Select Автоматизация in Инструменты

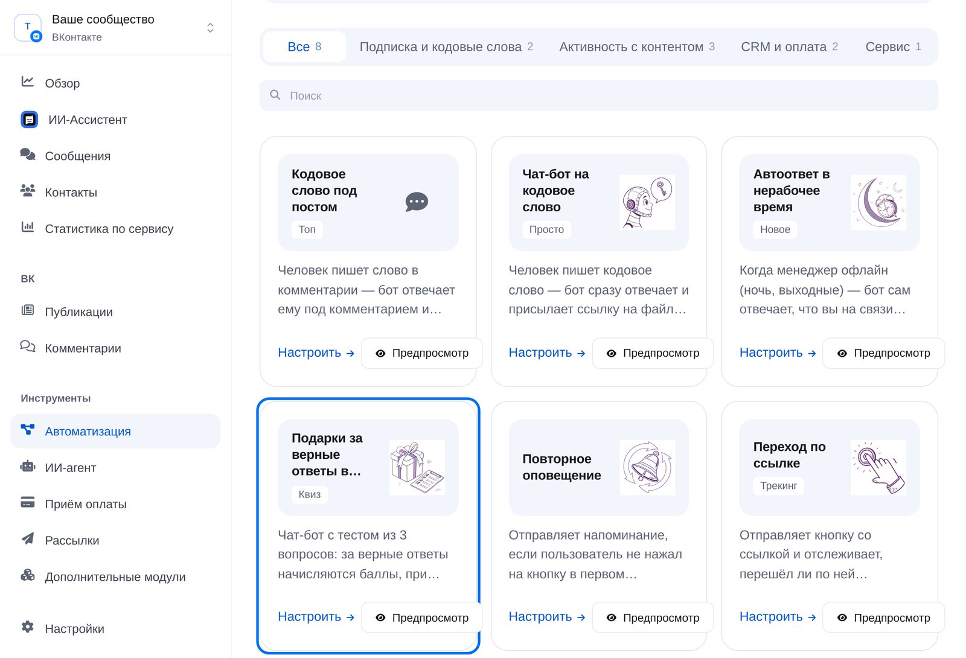(x=115, y=431)
